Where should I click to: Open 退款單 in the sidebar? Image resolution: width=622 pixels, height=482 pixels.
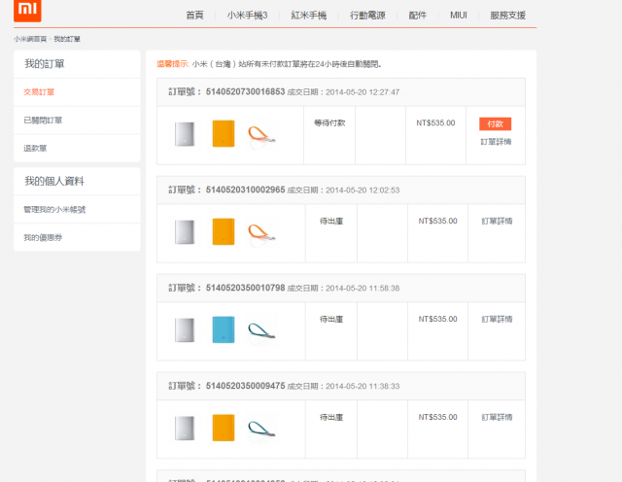(35, 149)
